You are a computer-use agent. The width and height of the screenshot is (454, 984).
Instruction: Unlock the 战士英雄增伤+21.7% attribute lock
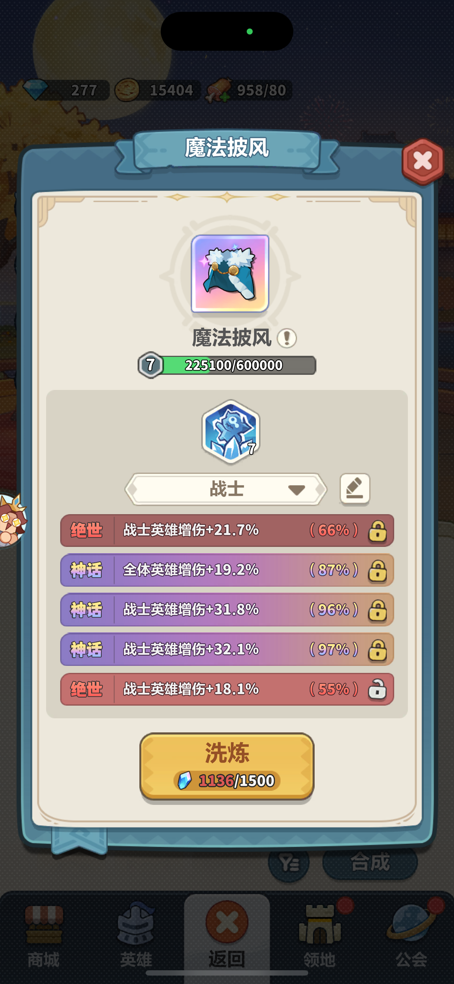click(377, 531)
